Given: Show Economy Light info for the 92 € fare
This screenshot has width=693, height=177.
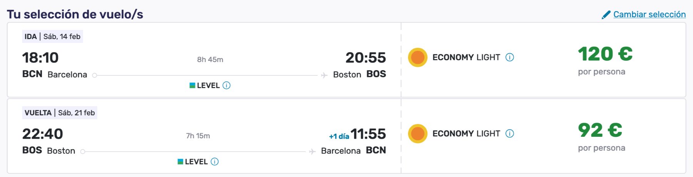Looking at the screenshot, I should point(510,134).
